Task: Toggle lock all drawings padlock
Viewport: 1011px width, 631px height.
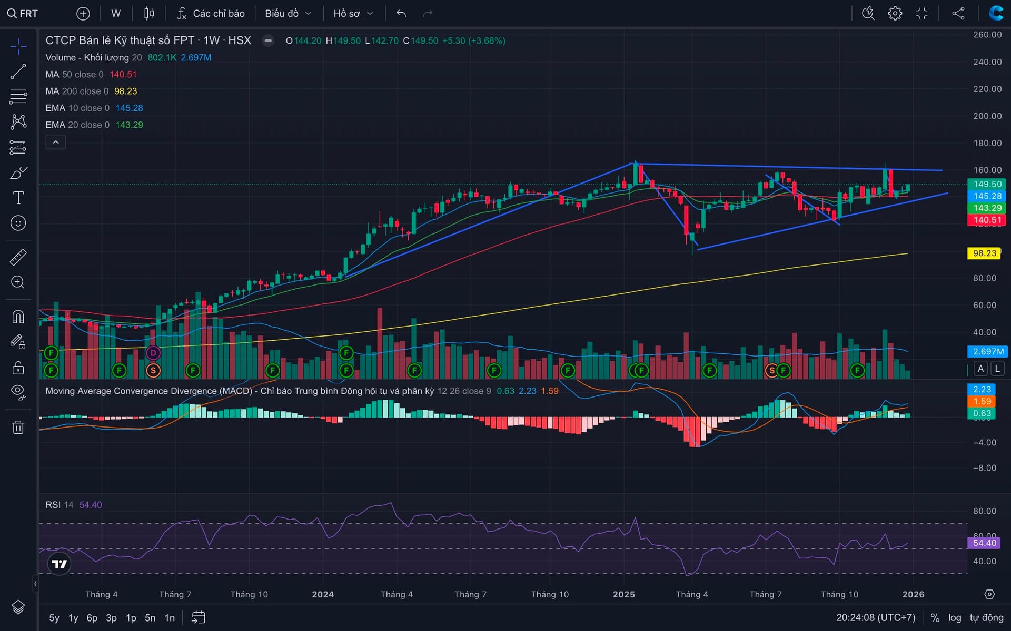Action: tap(18, 368)
